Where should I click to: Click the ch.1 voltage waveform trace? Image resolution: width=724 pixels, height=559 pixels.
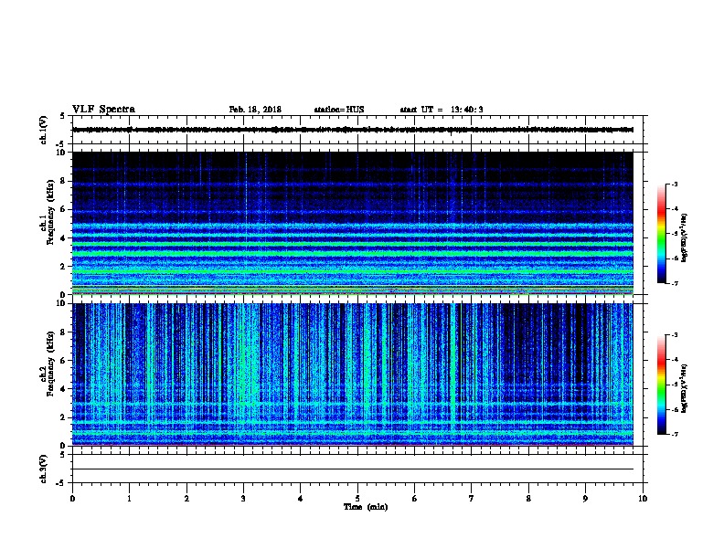[353, 130]
